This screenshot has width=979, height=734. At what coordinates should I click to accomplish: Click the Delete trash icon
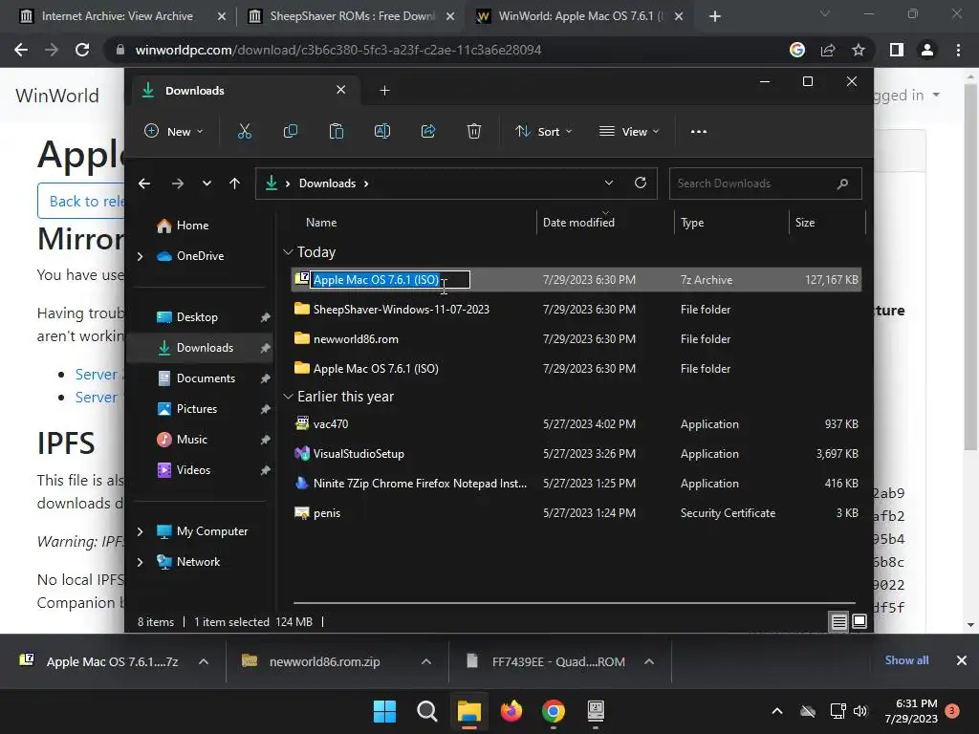474,131
